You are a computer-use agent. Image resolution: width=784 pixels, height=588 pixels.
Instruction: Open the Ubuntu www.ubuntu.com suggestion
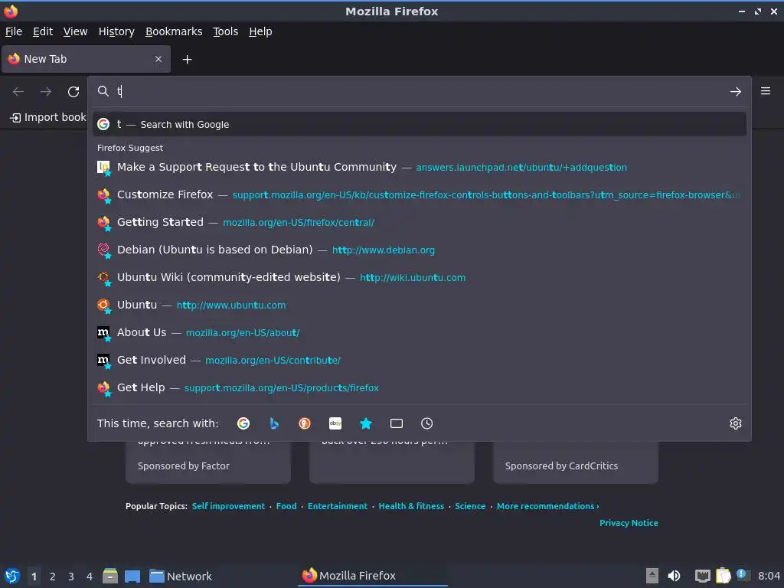pos(420,305)
